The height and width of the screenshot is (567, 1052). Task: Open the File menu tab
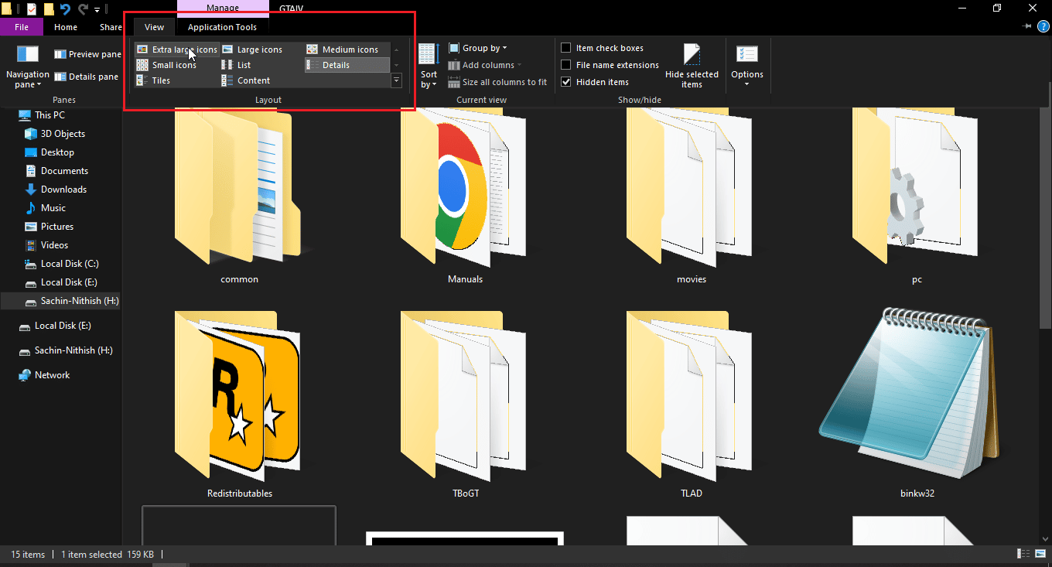(x=22, y=27)
